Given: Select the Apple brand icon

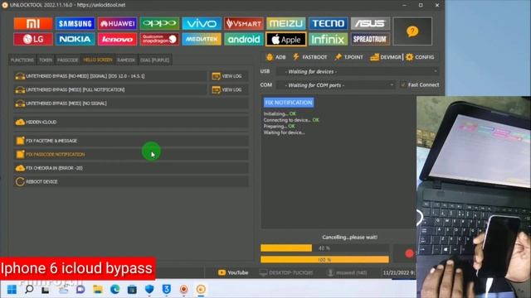Looking at the screenshot, I should coord(285,39).
